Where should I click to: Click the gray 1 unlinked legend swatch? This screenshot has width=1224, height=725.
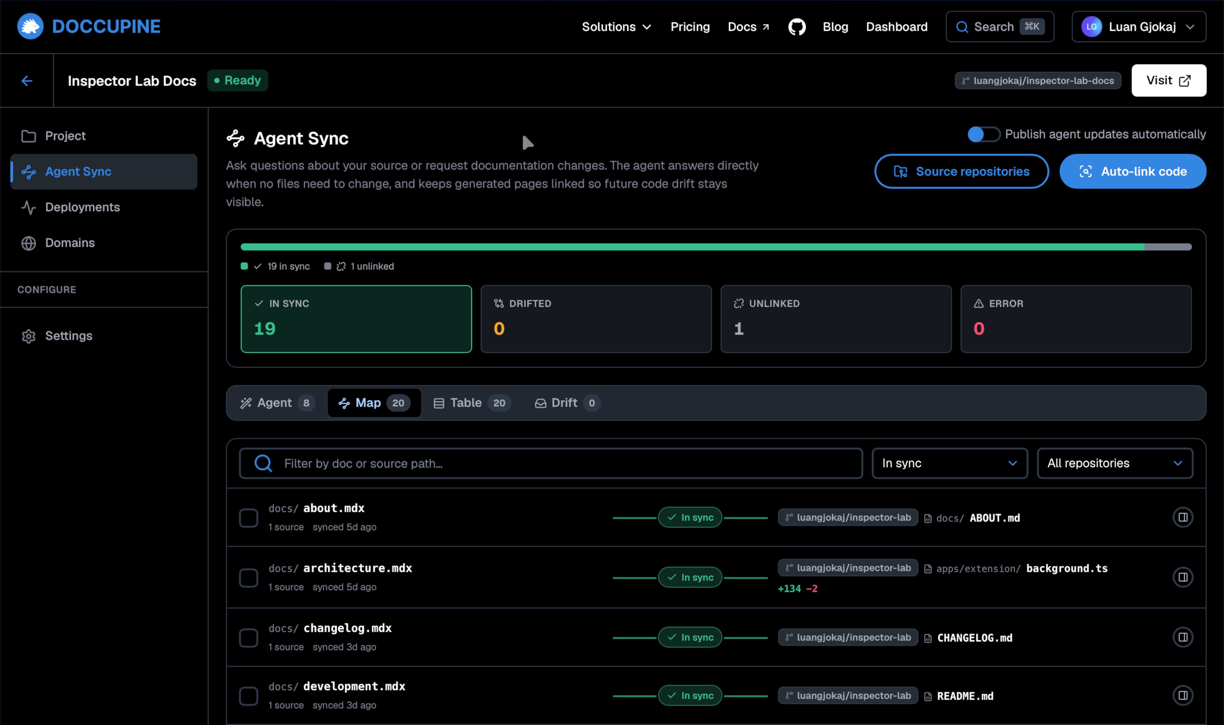tap(327, 266)
